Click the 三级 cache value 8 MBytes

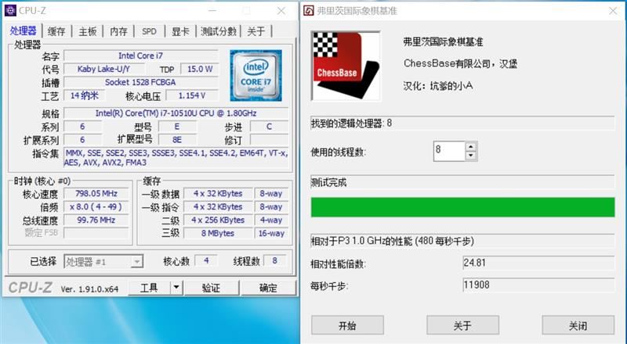click(218, 233)
